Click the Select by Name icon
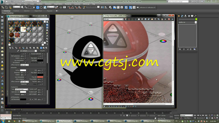The image size is (219, 123). (26, 7)
